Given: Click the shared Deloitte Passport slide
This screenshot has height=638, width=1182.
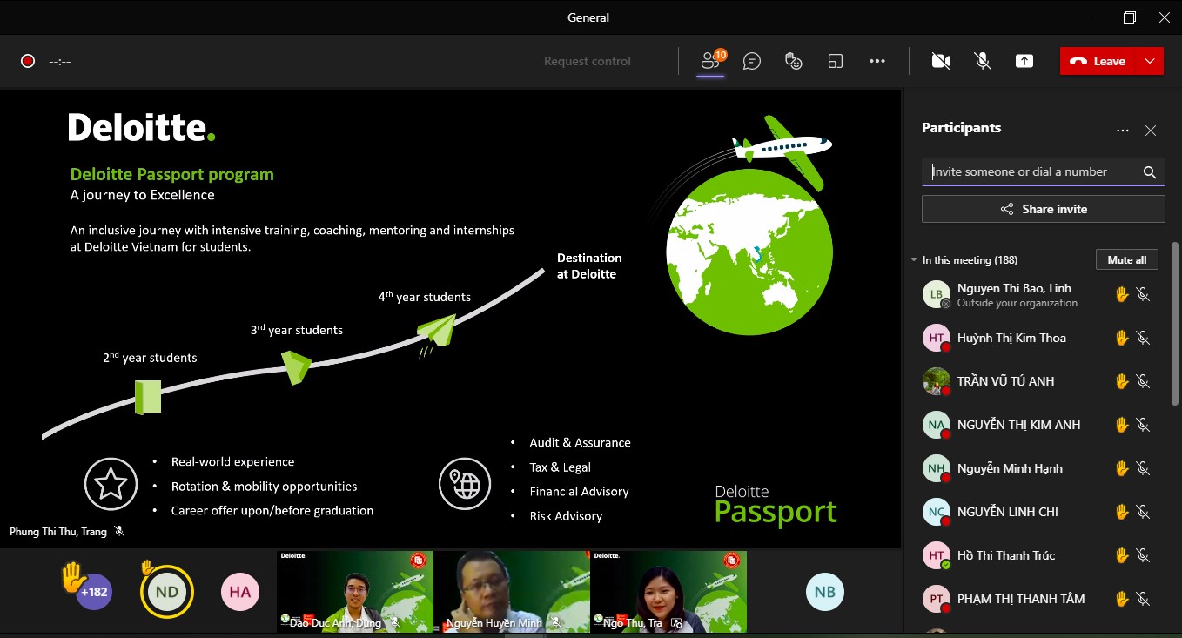Looking at the screenshot, I should pyautogui.click(x=451, y=319).
